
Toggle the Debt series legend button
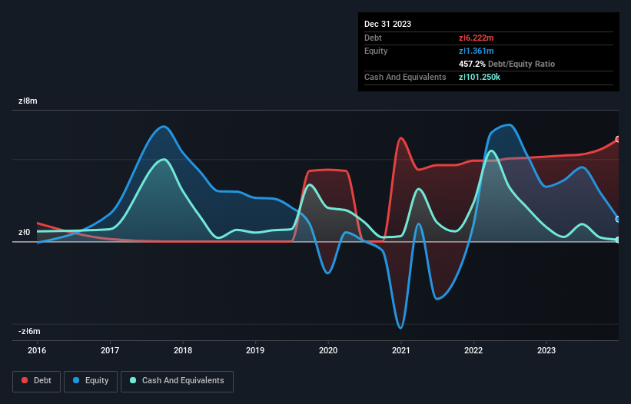37,381
